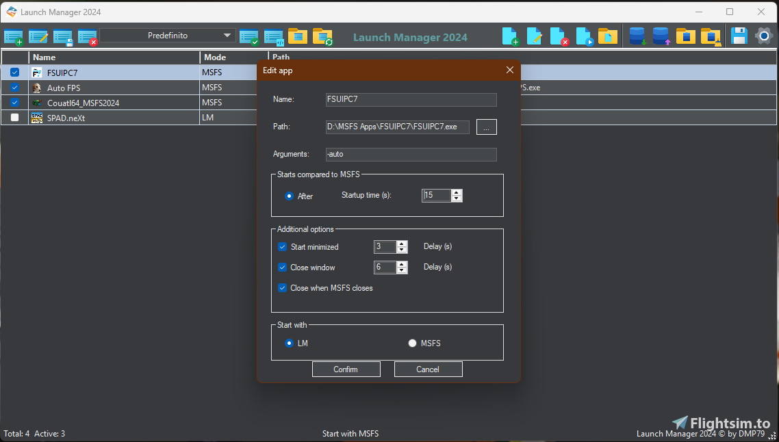Image resolution: width=779 pixels, height=442 pixels.
Task: Select the Couatl64_MSFS2024 name cell
Action: tap(114, 103)
